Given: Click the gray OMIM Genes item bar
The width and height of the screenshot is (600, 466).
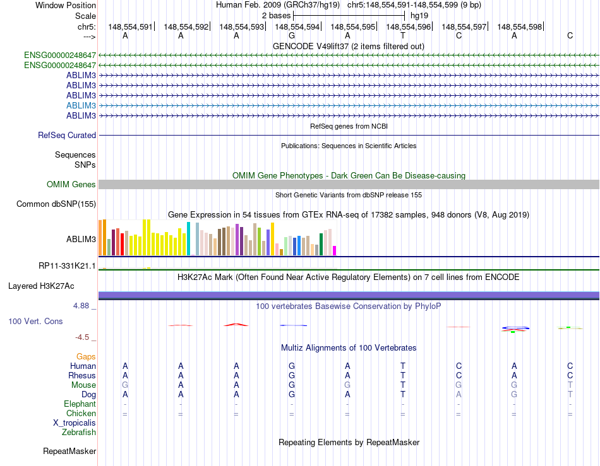Looking at the screenshot, I should coord(348,184).
